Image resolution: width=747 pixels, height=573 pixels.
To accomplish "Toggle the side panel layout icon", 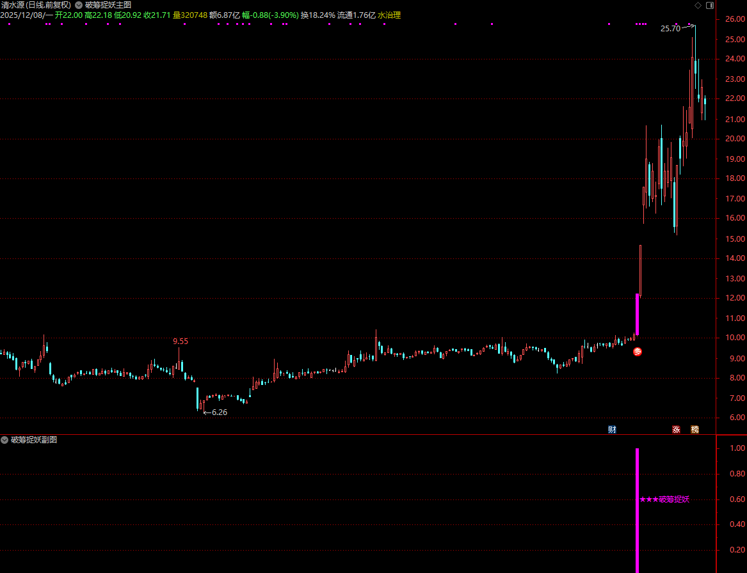I will (x=709, y=5).
